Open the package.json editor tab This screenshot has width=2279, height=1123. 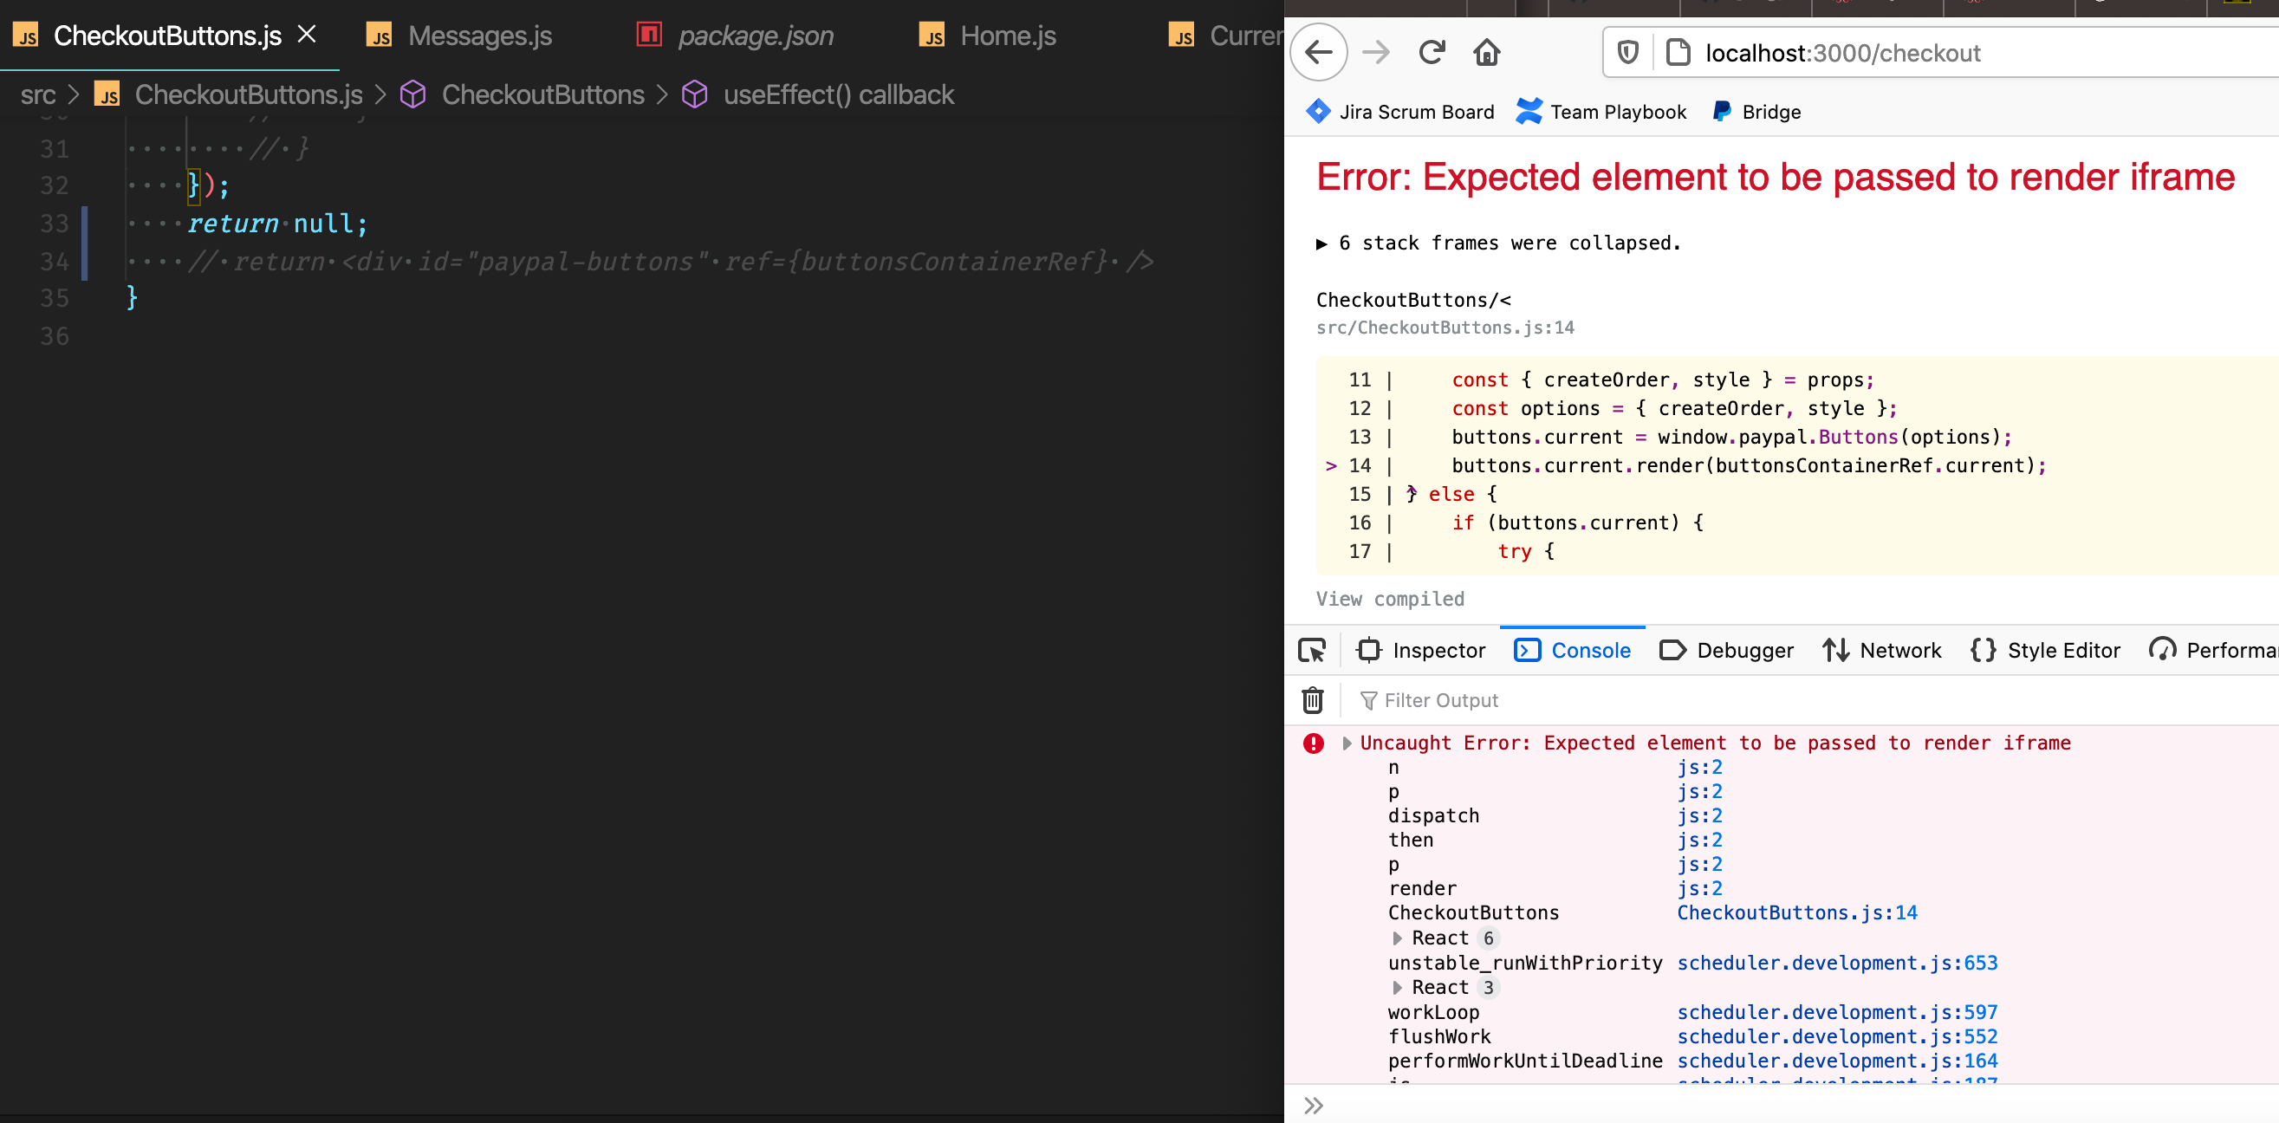(735, 36)
